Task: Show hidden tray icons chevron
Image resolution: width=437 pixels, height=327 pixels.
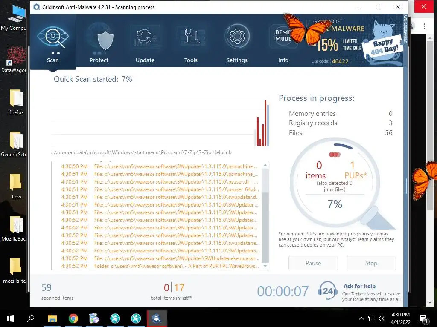Action: (x=361, y=318)
